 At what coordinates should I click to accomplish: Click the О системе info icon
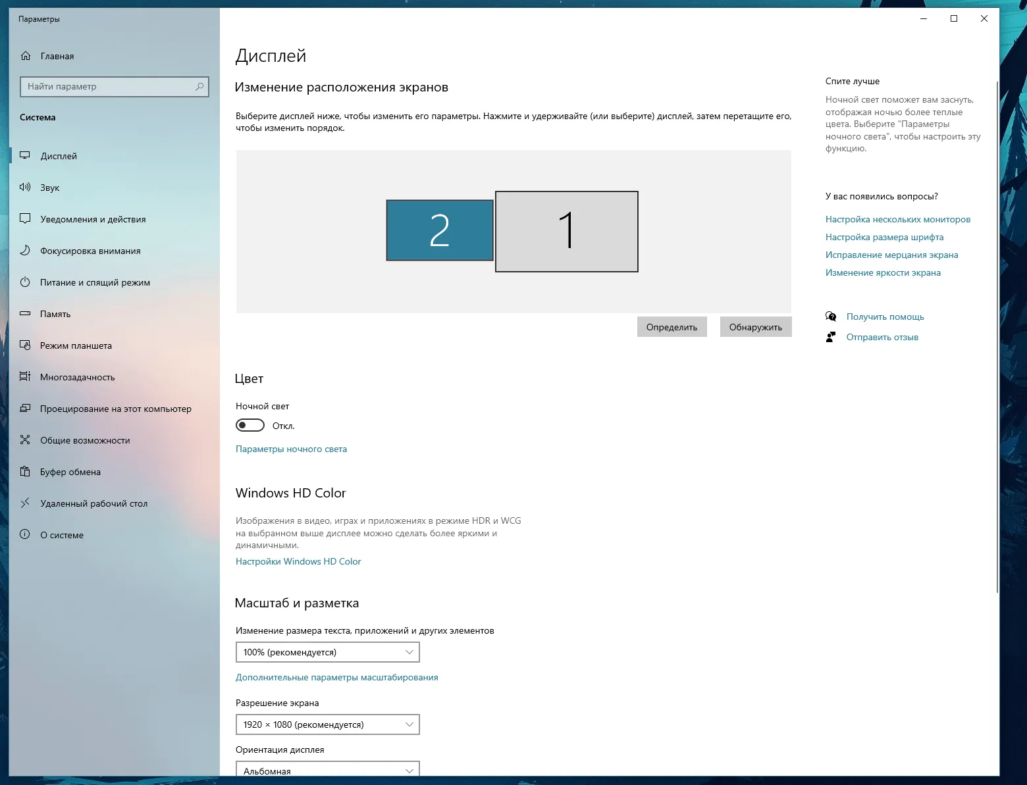coord(25,535)
